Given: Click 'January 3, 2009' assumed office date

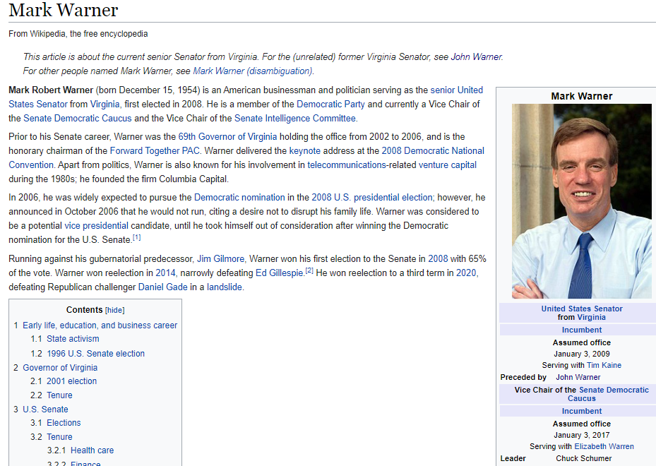Looking at the screenshot, I should (582, 354).
